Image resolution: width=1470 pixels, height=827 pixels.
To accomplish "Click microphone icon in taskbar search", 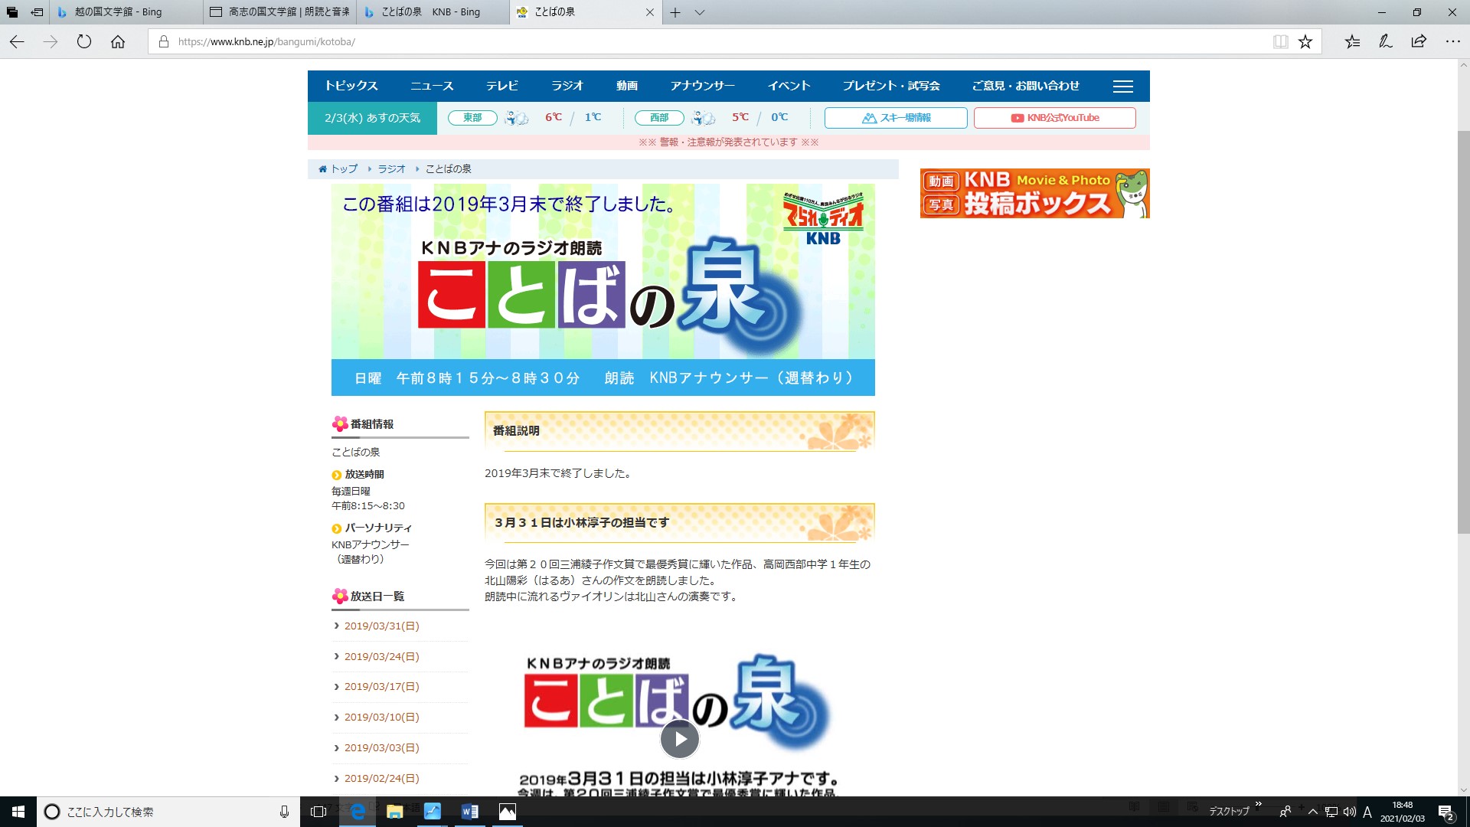I will coord(284,812).
